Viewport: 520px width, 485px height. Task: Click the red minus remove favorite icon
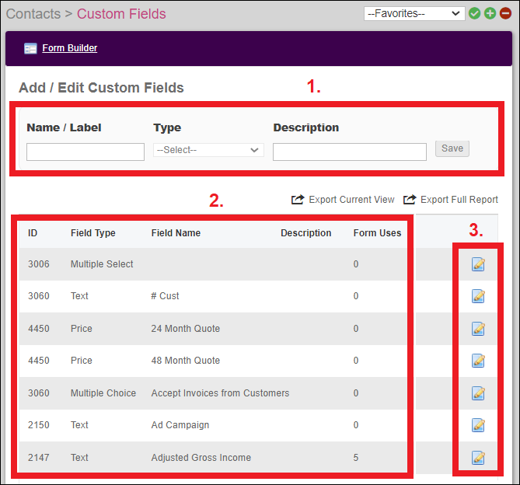pos(504,13)
